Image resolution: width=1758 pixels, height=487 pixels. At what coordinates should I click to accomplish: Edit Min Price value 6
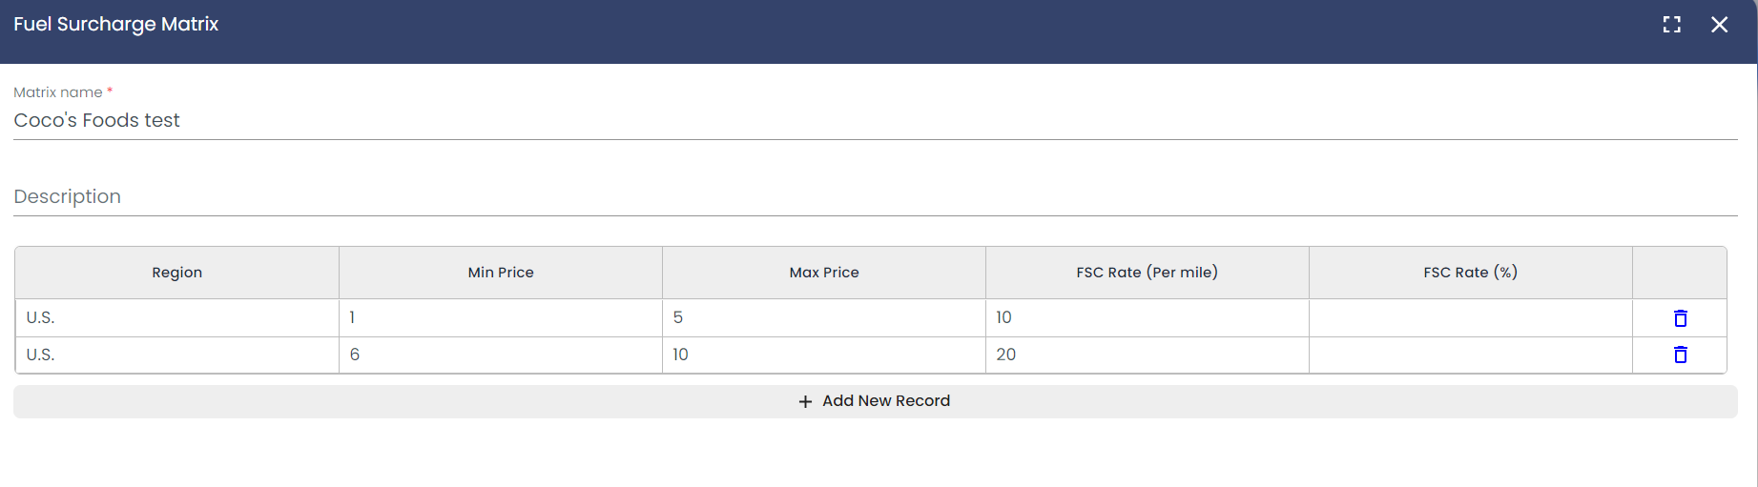500,355
